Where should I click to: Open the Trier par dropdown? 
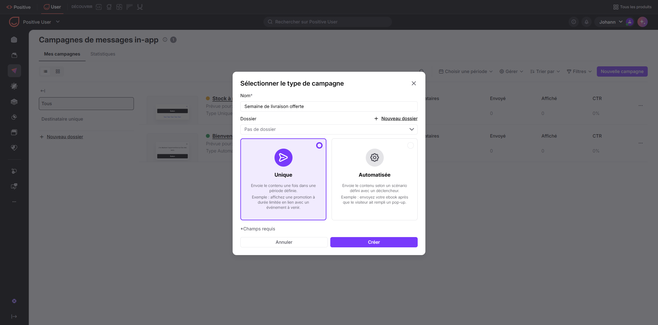point(545,71)
